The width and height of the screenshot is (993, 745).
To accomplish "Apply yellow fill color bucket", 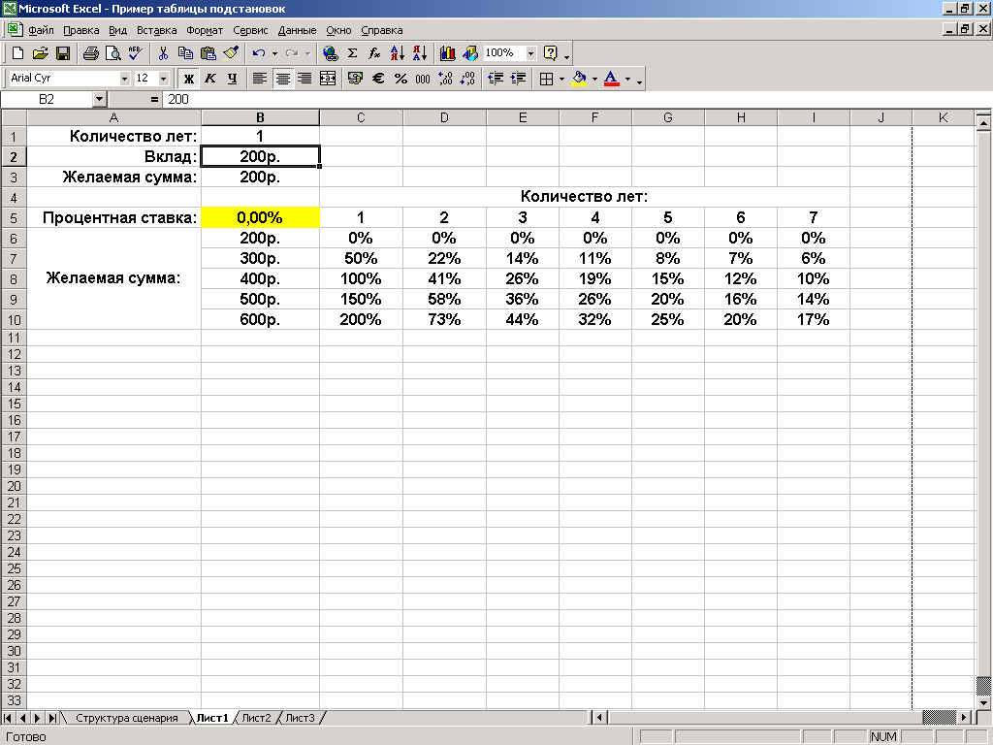I will pos(579,79).
